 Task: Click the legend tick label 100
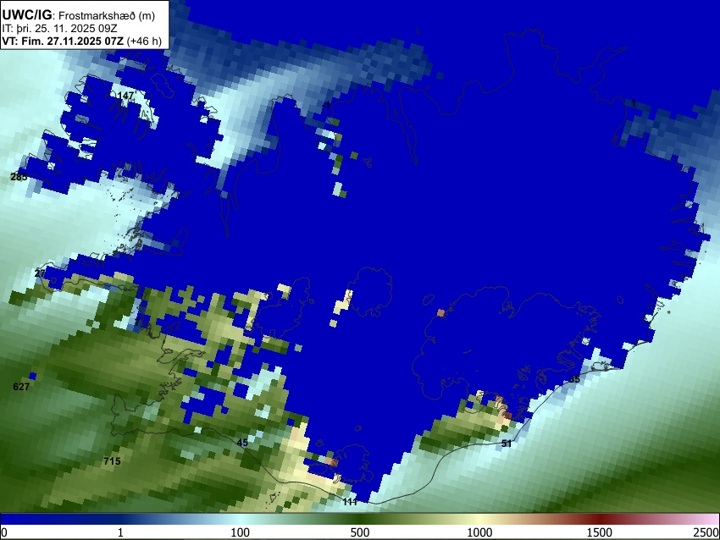pos(240,532)
